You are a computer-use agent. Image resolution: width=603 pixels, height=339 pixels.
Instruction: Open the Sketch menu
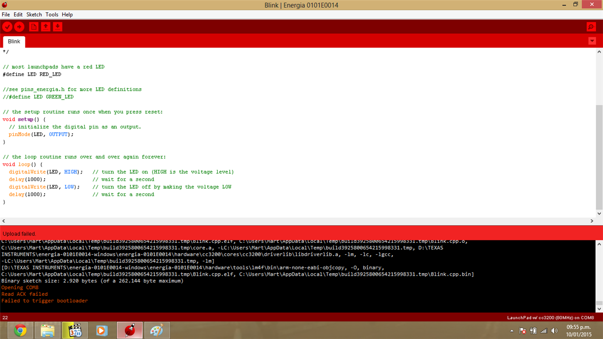point(34,15)
